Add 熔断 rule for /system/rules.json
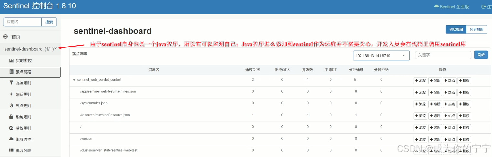 click(435, 104)
